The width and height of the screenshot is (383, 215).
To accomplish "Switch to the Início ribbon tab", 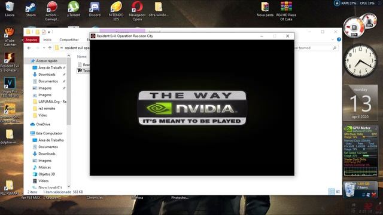I will pyautogui.click(x=47, y=40).
